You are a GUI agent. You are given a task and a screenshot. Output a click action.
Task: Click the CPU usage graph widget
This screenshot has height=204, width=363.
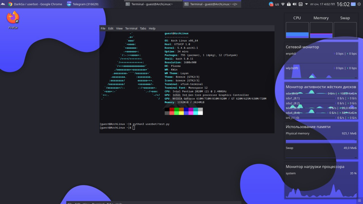pyautogui.click(x=297, y=30)
